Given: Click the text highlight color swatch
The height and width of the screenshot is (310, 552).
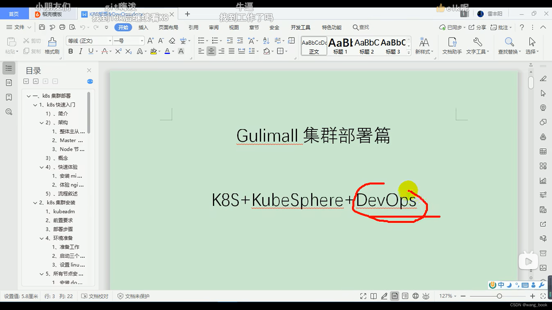Looking at the screenshot, I should pos(154,51).
